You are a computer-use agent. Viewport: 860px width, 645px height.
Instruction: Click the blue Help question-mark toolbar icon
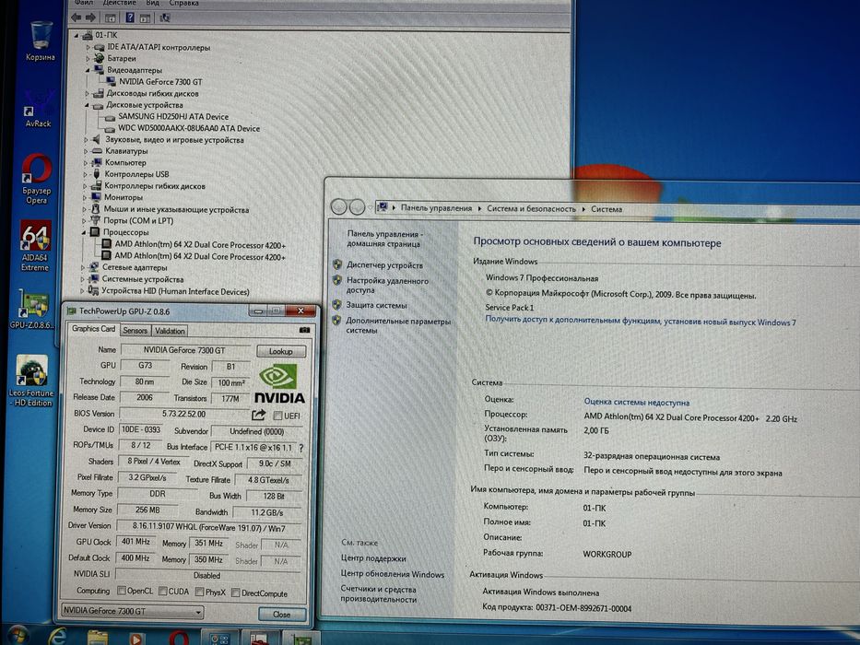point(130,18)
